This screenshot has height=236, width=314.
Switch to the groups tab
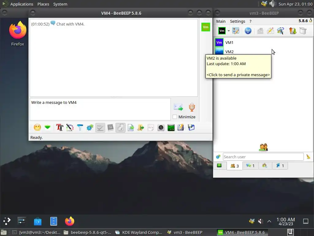(x=265, y=166)
